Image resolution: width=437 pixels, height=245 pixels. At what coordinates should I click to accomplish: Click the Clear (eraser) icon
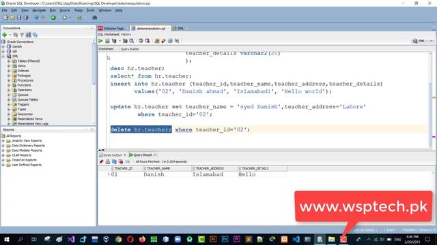point(163,41)
